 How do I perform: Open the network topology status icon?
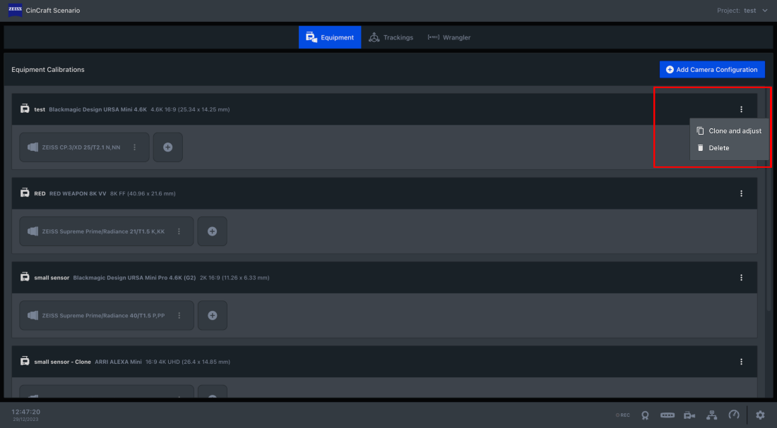[x=711, y=415]
